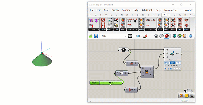Click the Rotate Plane component icon
203x105 pixels.
point(147,72)
